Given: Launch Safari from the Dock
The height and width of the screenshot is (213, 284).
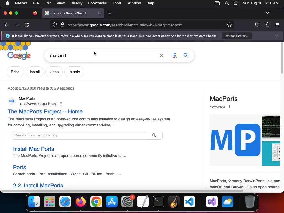Looking at the screenshot, I should [65, 202].
